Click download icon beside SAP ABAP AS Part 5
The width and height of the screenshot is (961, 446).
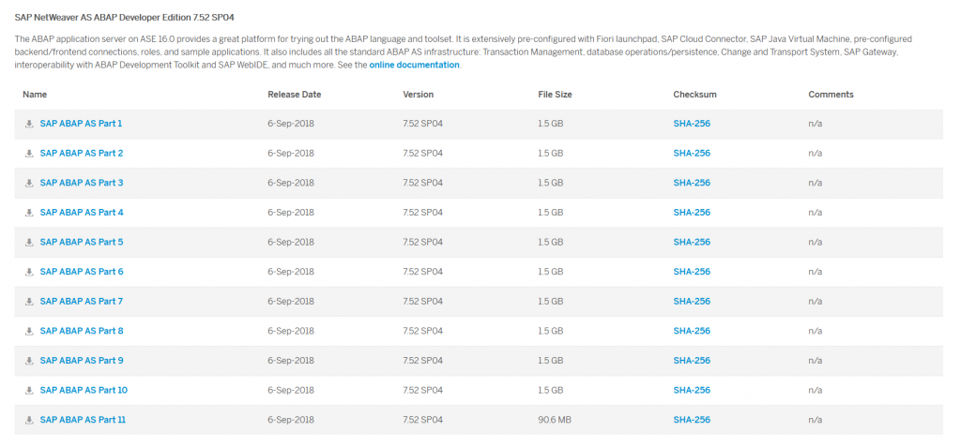[29, 243]
